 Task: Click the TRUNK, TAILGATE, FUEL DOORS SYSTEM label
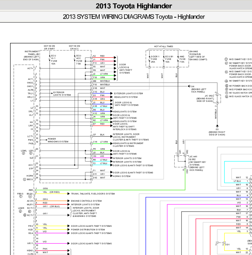(x=93, y=194)
